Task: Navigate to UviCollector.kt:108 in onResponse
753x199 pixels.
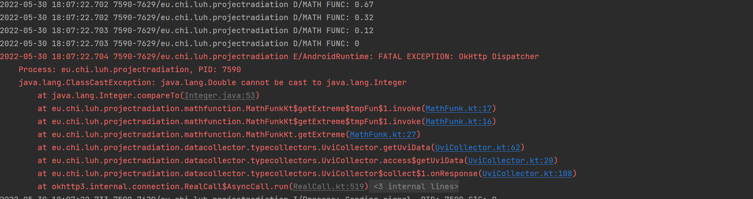Action: [x=527, y=173]
